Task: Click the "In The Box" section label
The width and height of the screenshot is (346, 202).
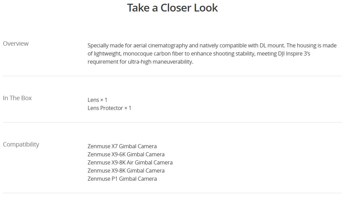Action: pyautogui.click(x=17, y=98)
